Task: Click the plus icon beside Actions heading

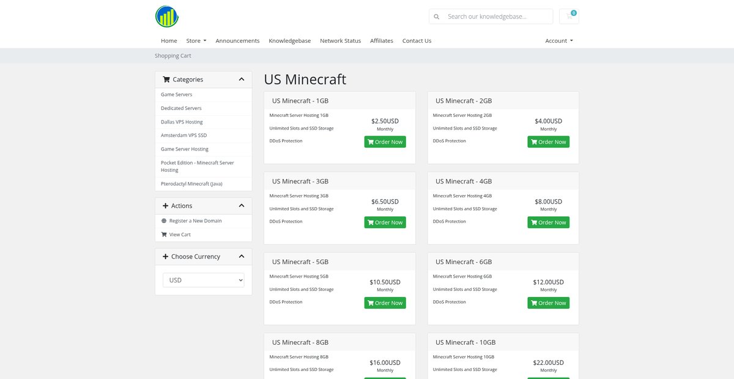Action: point(166,206)
